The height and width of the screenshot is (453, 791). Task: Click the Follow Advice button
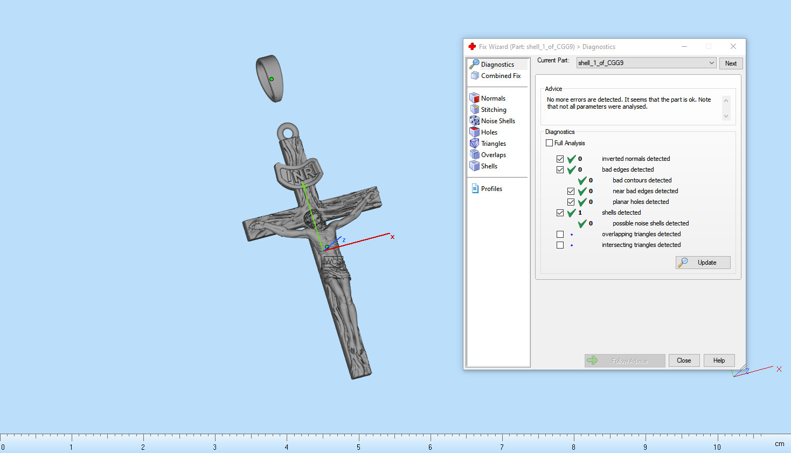[625, 360]
